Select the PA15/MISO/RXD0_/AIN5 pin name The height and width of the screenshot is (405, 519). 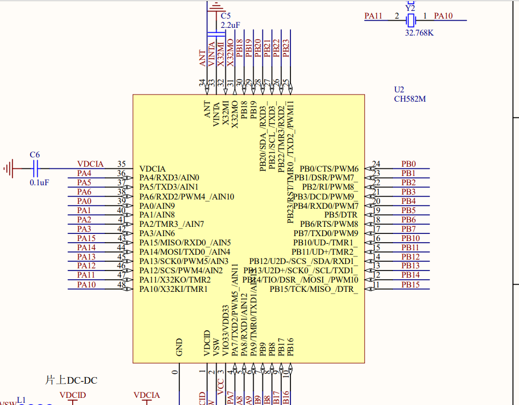[x=185, y=243]
